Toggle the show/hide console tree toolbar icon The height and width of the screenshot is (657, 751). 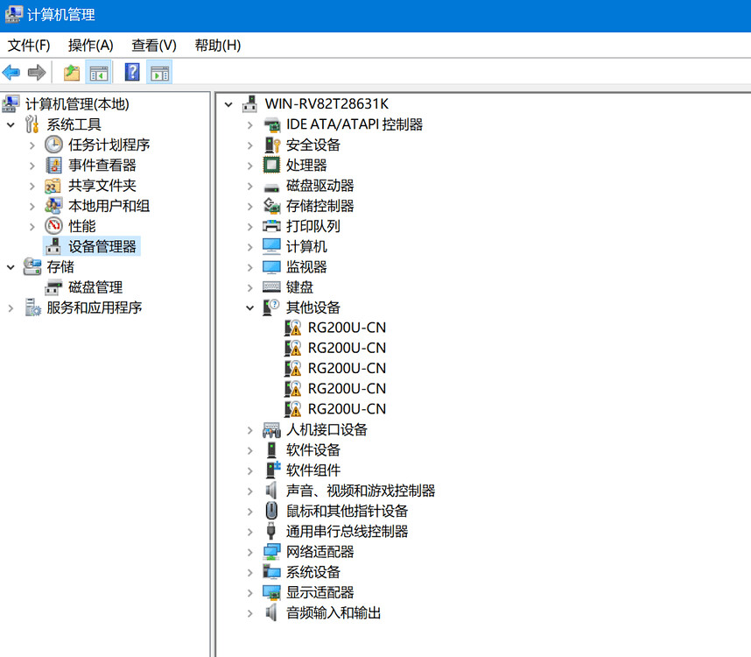(99, 73)
